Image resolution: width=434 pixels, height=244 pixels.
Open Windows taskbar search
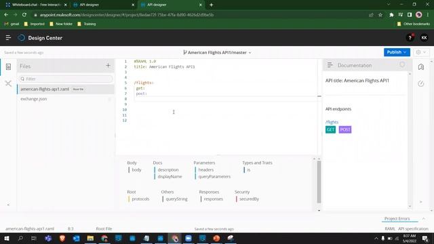point(20,238)
